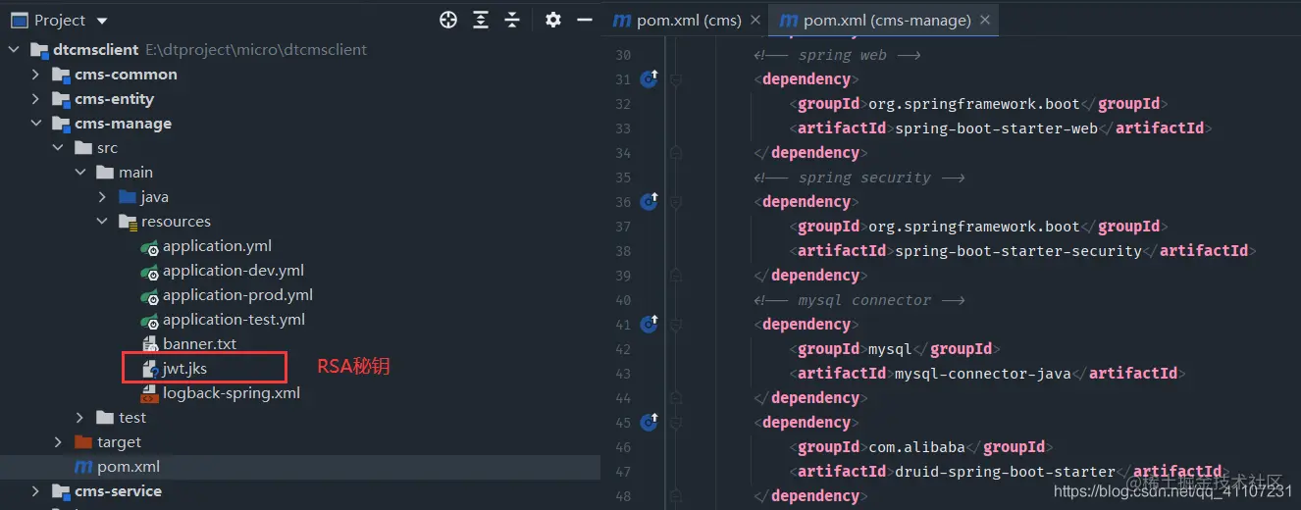Screen dimensions: 1301x510
Task: Expand the java source folder
Action: click(102, 196)
